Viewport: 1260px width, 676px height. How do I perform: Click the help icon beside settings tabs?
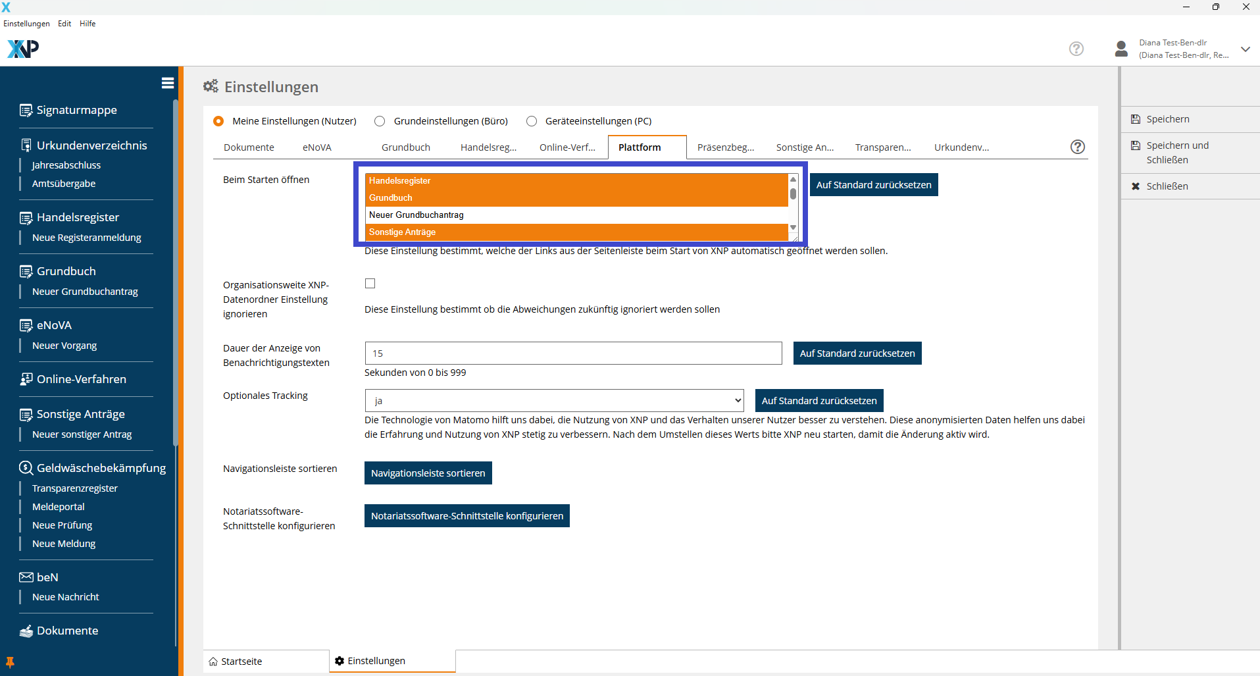(x=1077, y=147)
